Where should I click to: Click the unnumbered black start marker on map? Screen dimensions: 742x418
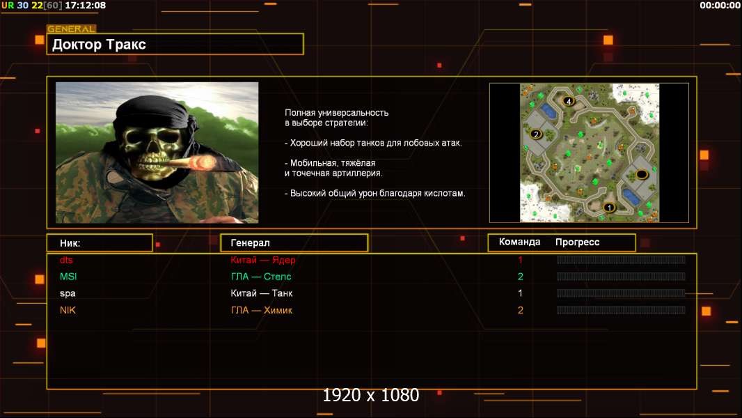642,174
